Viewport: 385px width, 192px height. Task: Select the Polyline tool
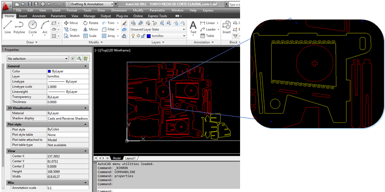[19, 27]
